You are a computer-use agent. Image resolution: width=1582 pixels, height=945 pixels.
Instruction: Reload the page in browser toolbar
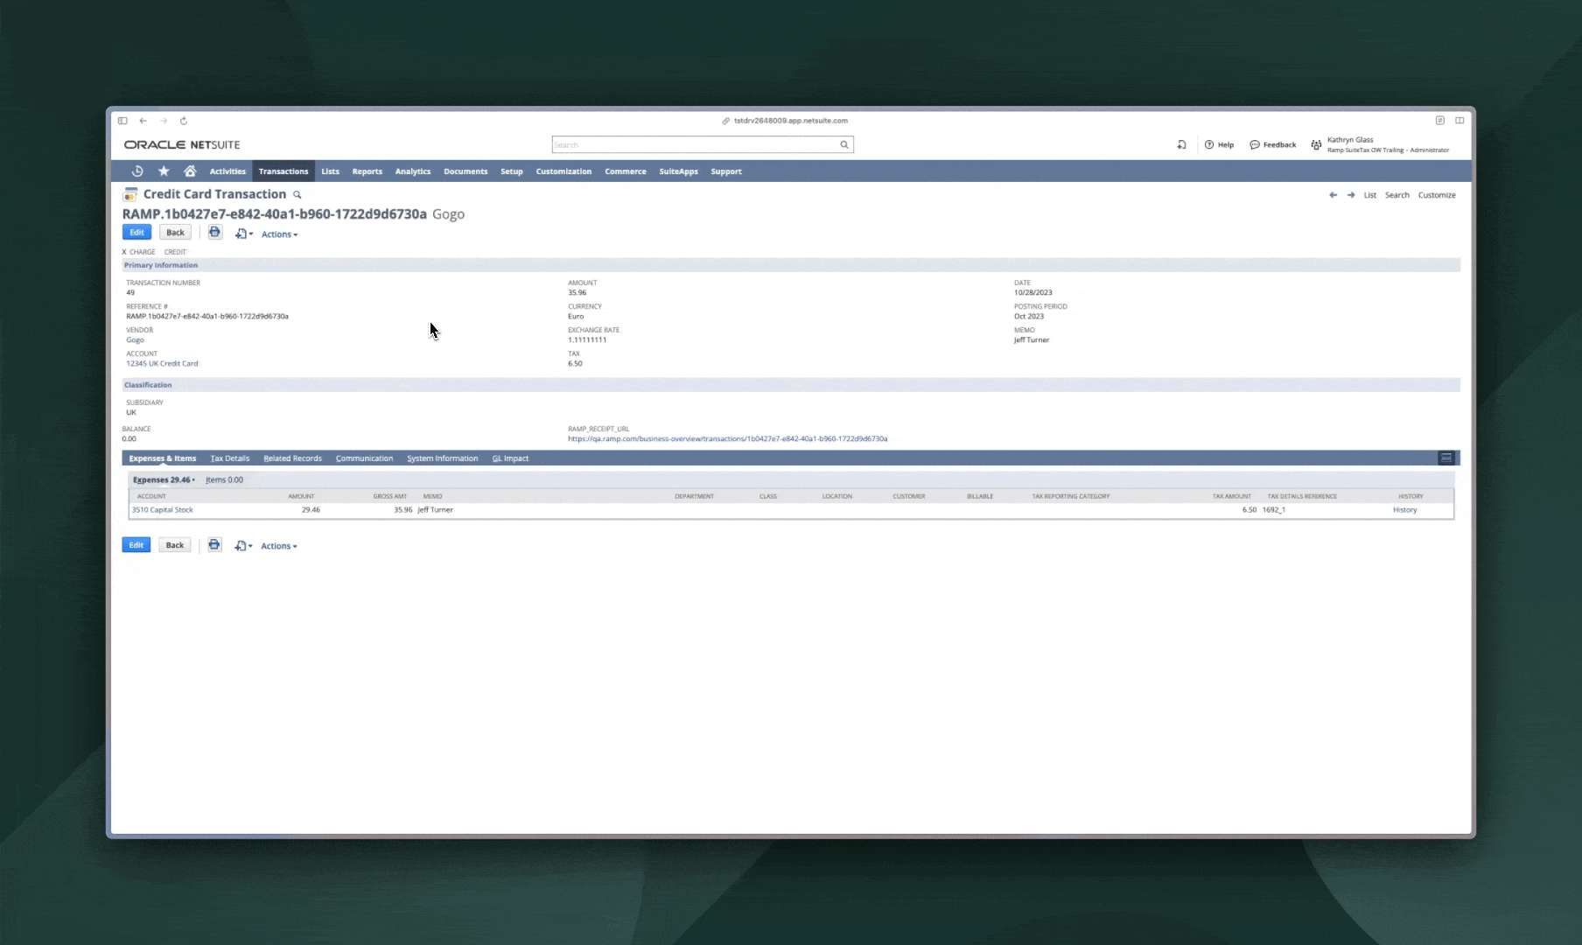coord(184,121)
